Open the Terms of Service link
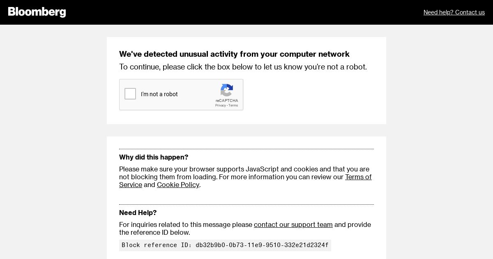The width and height of the screenshot is (493, 259). (x=245, y=181)
